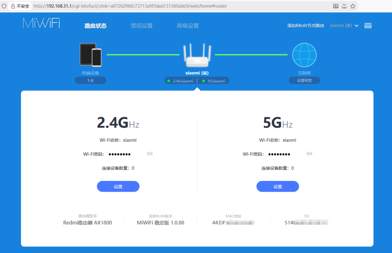Show the 5GHz Wi-Fi password
This screenshot has height=253, width=392.
coord(309,153)
